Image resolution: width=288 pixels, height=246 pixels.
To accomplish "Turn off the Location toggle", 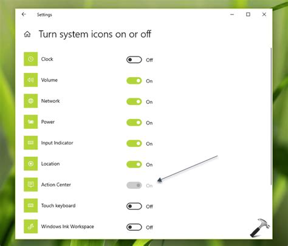I will point(134,165).
